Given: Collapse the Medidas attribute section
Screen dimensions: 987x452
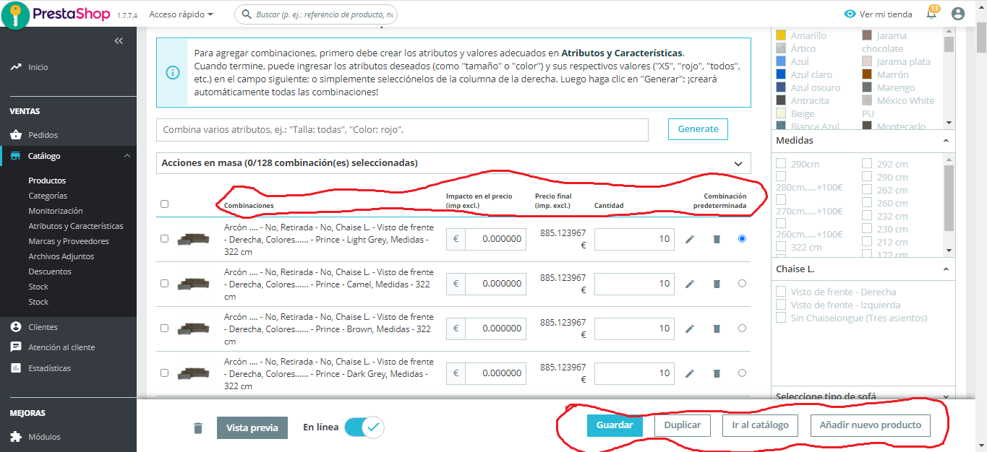Looking at the screenshot, I should point(947,141).
